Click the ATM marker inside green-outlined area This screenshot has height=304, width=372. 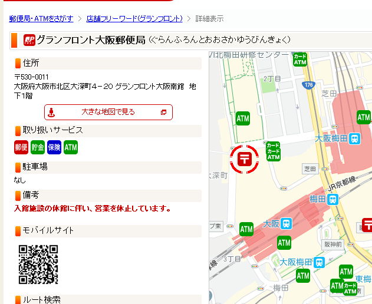(x=243, y=118)
